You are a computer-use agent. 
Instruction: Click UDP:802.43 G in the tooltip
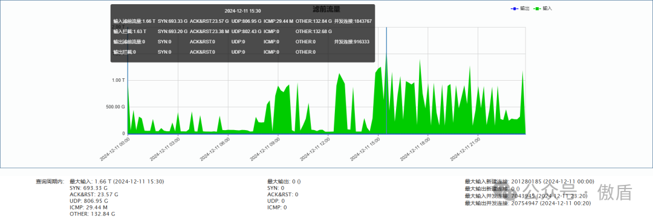click(247, 31)
